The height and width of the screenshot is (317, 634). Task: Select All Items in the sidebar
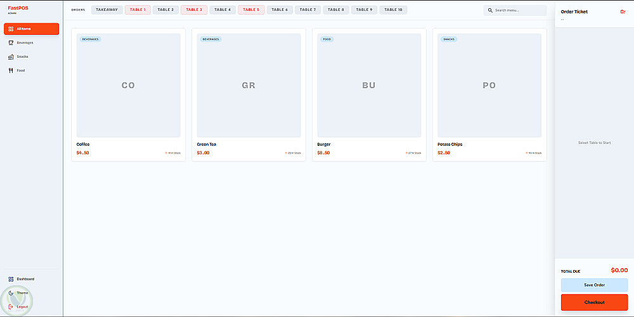point(32,29)
